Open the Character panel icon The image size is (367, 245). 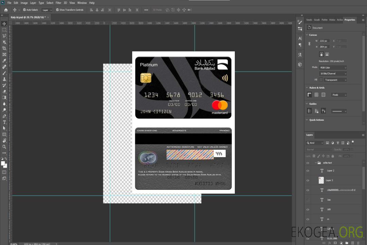tap(300, 38)
